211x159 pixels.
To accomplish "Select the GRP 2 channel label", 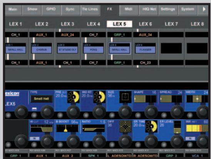I will 171,156.
